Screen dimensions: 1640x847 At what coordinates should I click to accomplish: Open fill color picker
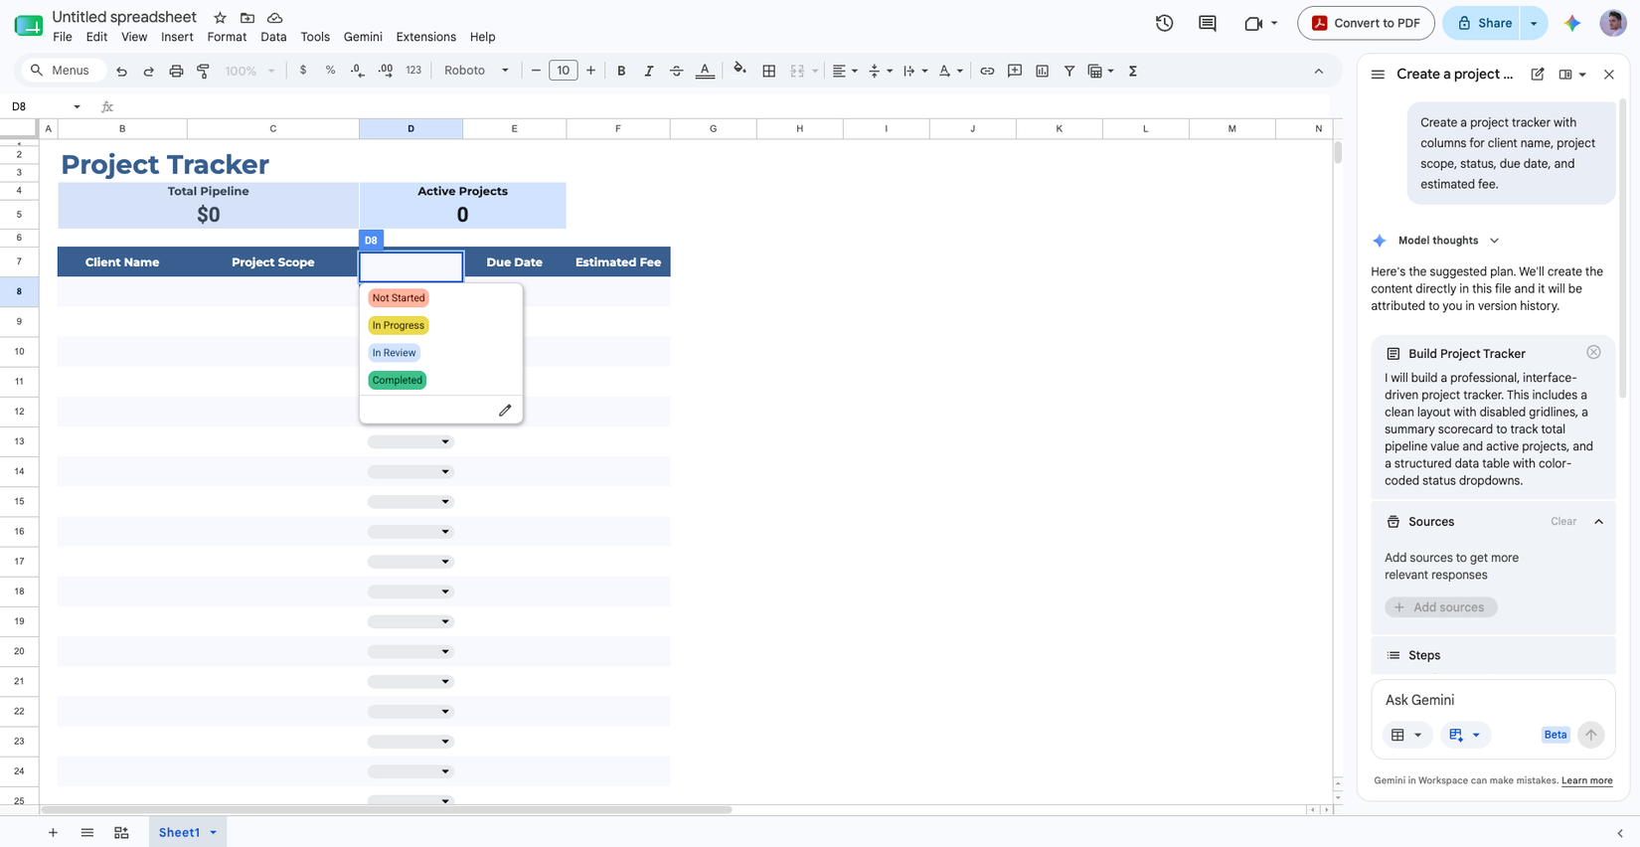pyautogui.click(x=739, y=70)
